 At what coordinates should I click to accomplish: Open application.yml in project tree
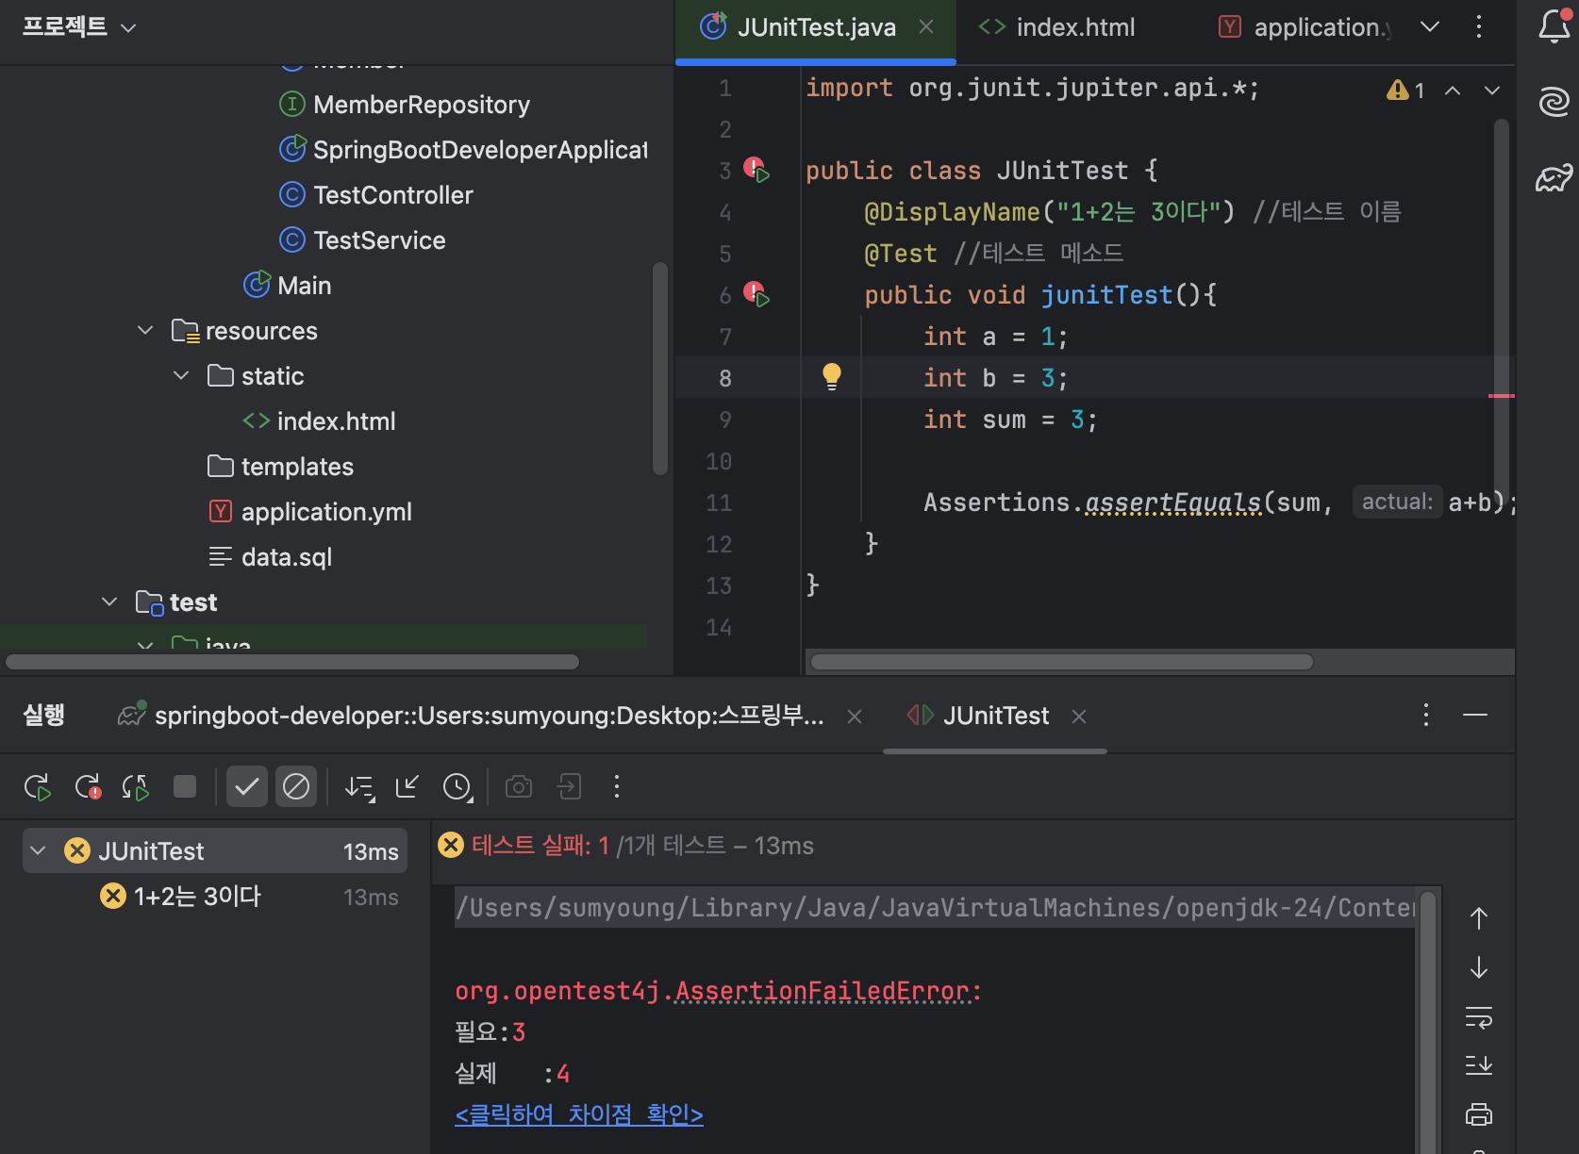pyautogui.click(x=309, y=511)
